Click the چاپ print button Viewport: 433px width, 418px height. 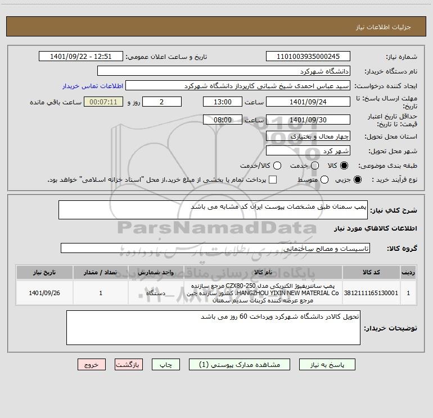click(x=166, y=365)
